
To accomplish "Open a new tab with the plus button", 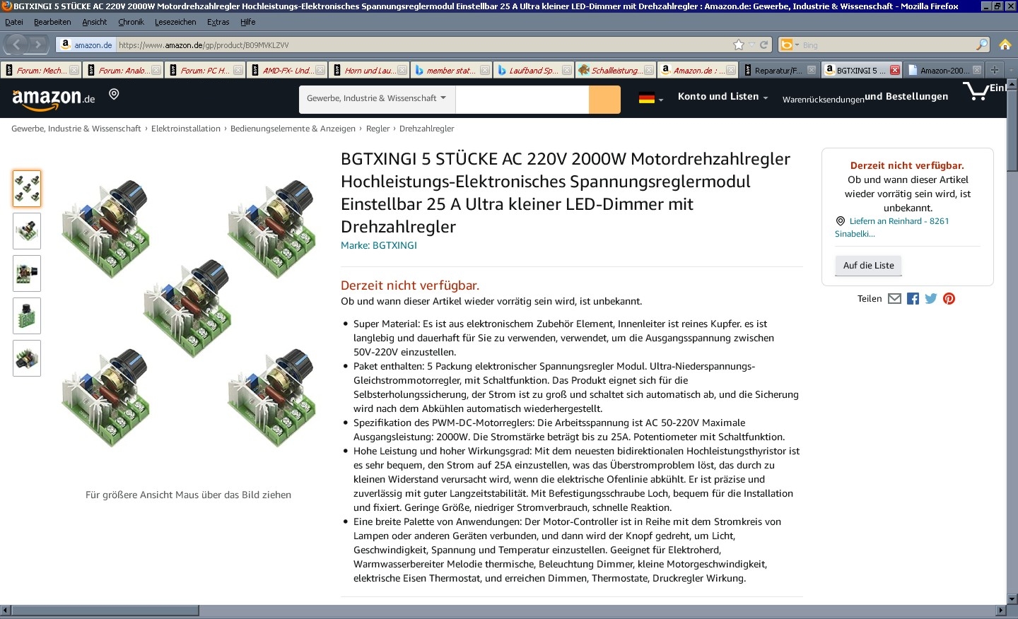I will click(994, 70).
